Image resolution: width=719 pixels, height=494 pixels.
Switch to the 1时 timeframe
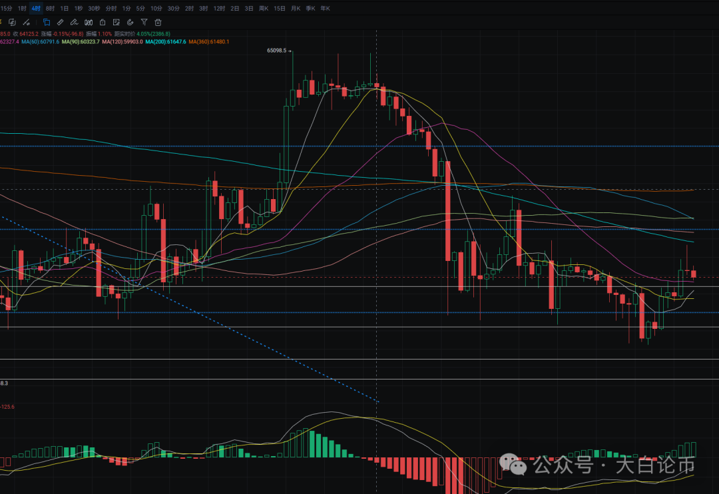point(22,8)
